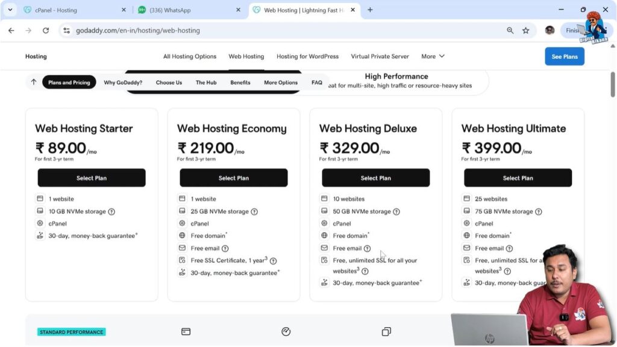Click the website icon beside 25 websites
617x347 pixels.
[x=466, y=198]
